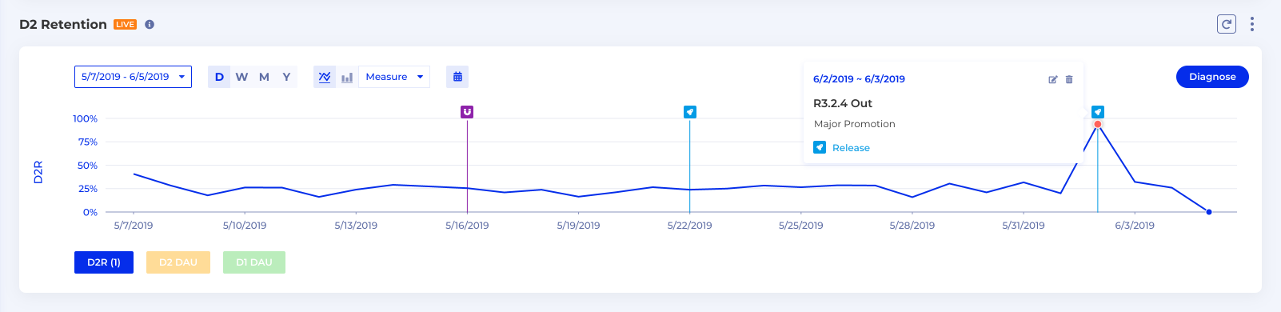Toggle the D1 DAU series
1281x312 pixels.
(x=254, y=262)
